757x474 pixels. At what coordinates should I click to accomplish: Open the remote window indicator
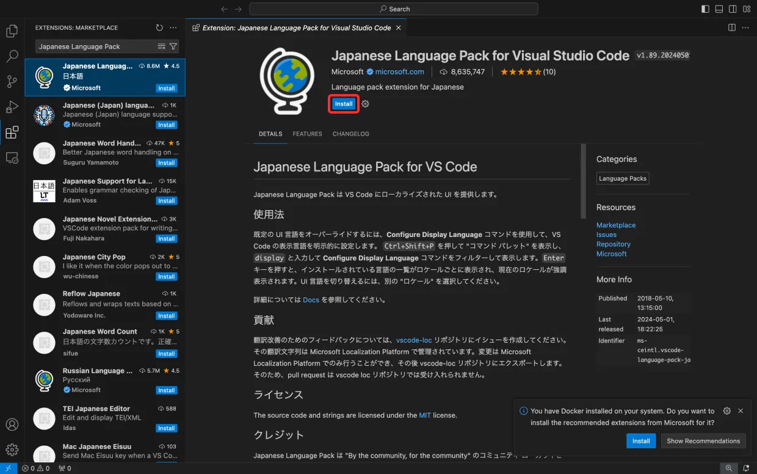(x=8, y=469)
